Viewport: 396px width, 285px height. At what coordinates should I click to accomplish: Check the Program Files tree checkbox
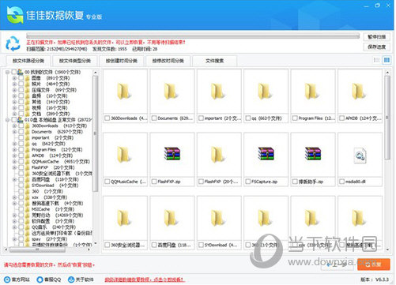tap(21, 149)
